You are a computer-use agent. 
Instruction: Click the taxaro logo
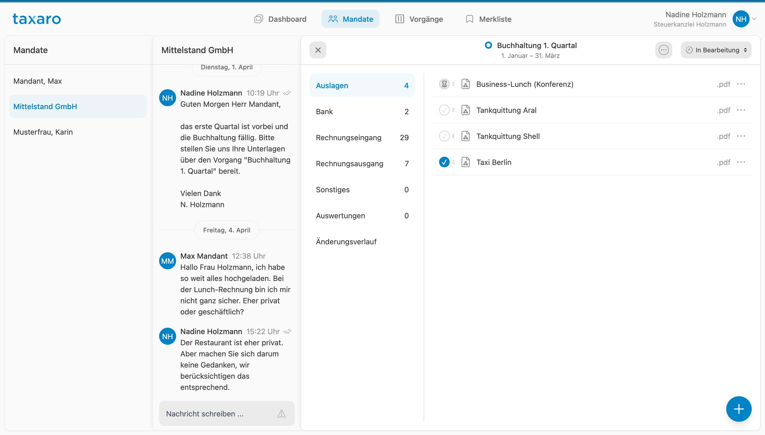click(x=37, y=19)
